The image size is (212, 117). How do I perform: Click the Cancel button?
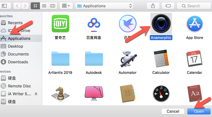[173, 111]
